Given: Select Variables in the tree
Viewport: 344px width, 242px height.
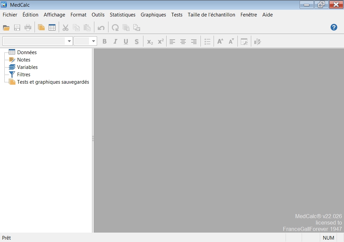Looking at the screenshot, I should 28,67.
